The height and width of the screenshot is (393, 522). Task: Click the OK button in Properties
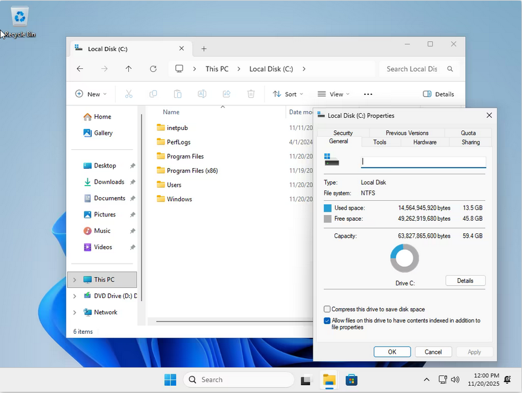[392, 352]
